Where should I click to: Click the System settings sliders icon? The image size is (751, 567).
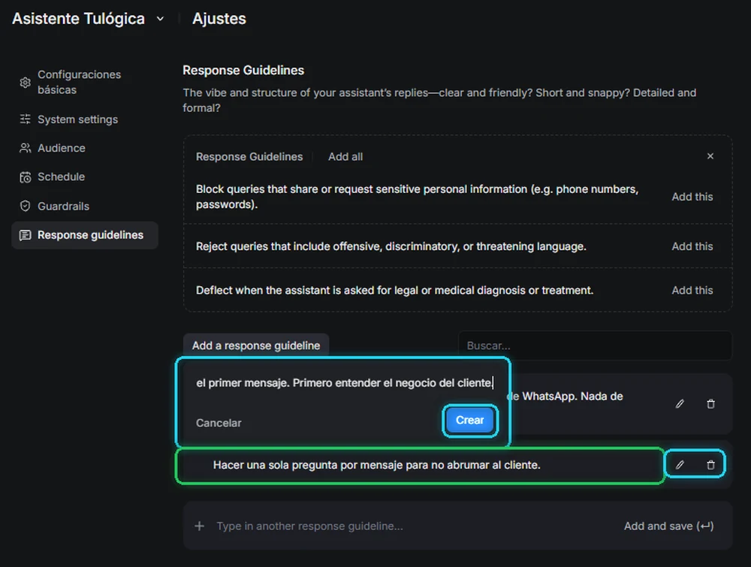pyautogui.click(x=26, y=119)
